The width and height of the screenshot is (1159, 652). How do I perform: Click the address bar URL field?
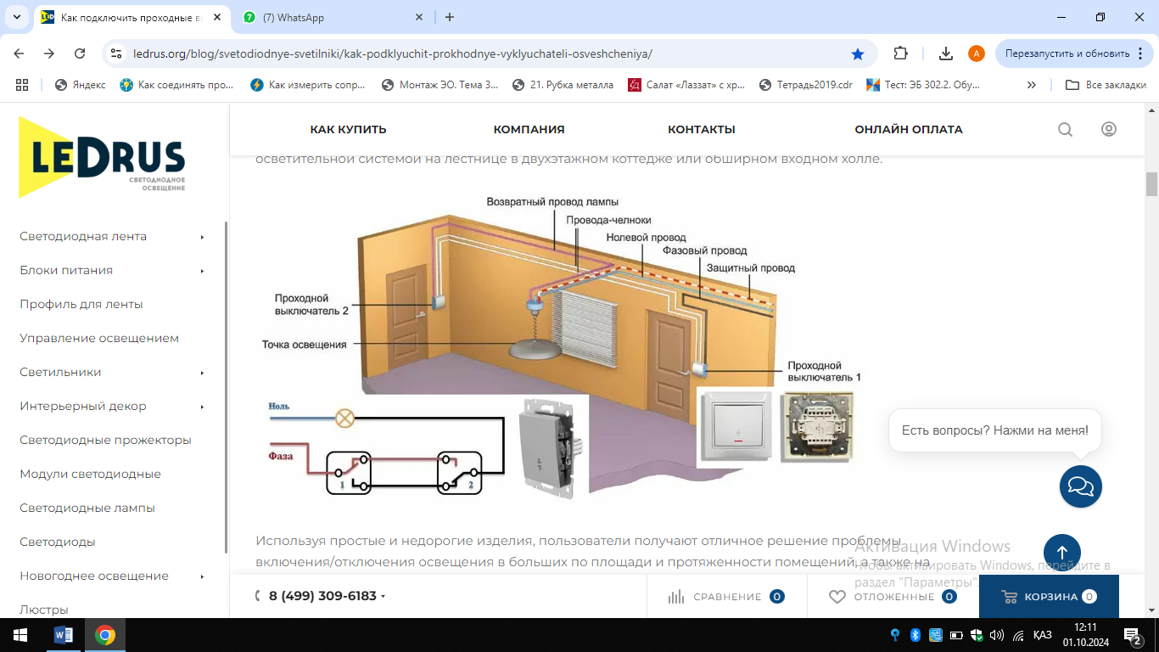tap(488, 53)
